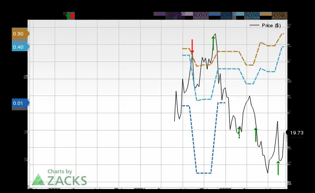Click the dashed green arrow marker
The height and width of the screenshot is (193, 315).
239,132
